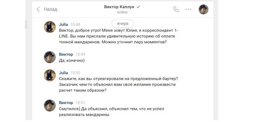Click the вчера date separator pill
Image resolution: width=279 pixels, height=122 pixels.
click(123, 23)
